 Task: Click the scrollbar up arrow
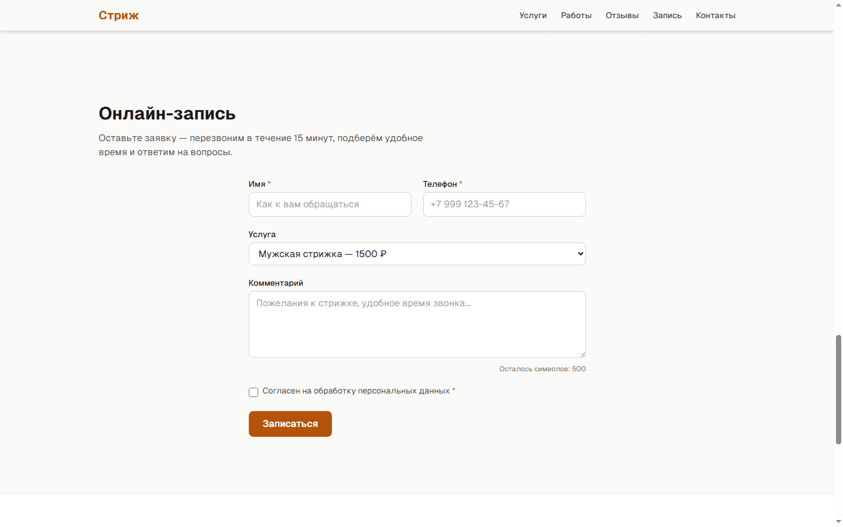pyautogui.click(x=838, y=4)
